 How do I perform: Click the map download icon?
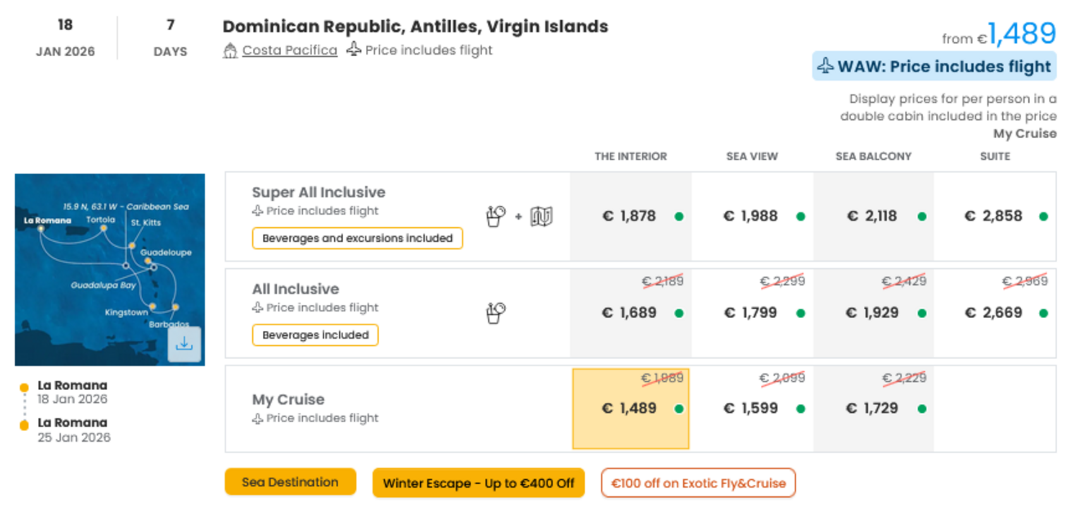[x=184, y=344]
